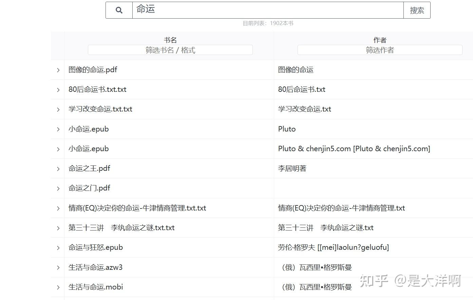Select author 李居明著
Viewport: 473px width, 300px height.
pyautogui.click(x=292, y=168)
